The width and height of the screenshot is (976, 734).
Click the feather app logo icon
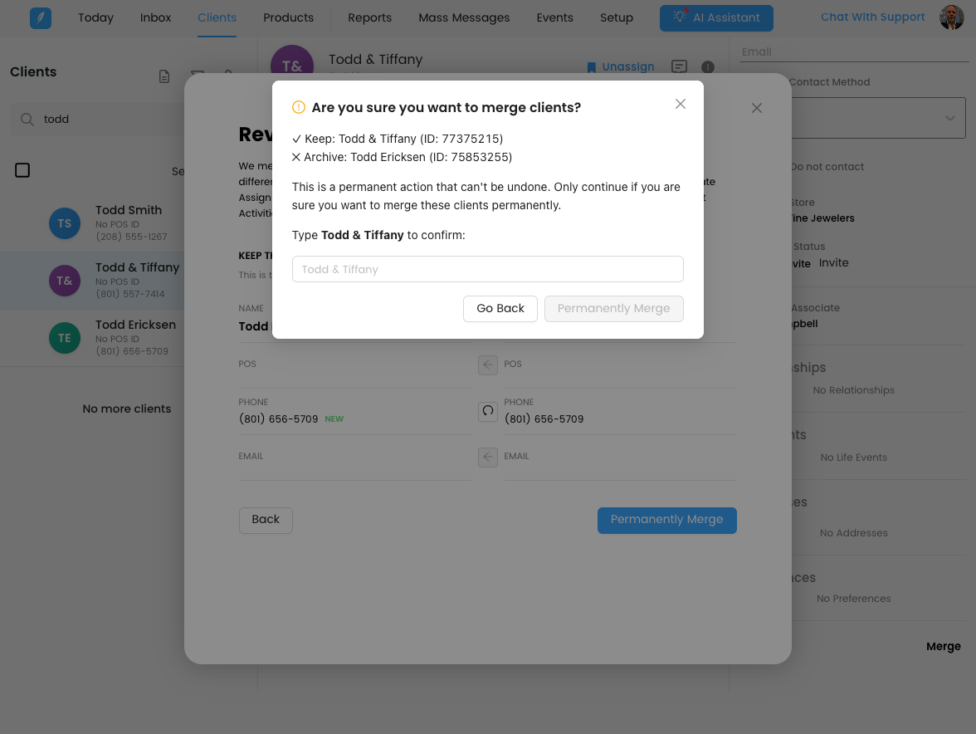[x=41, y=18]
